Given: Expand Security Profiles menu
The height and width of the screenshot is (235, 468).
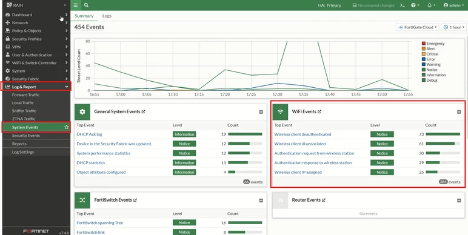Looking at the screenshot, I should click(36, 39).
